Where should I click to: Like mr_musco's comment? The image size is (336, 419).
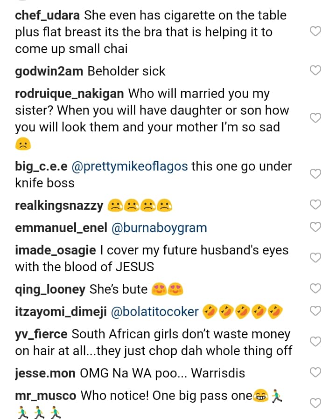[316, 403]
